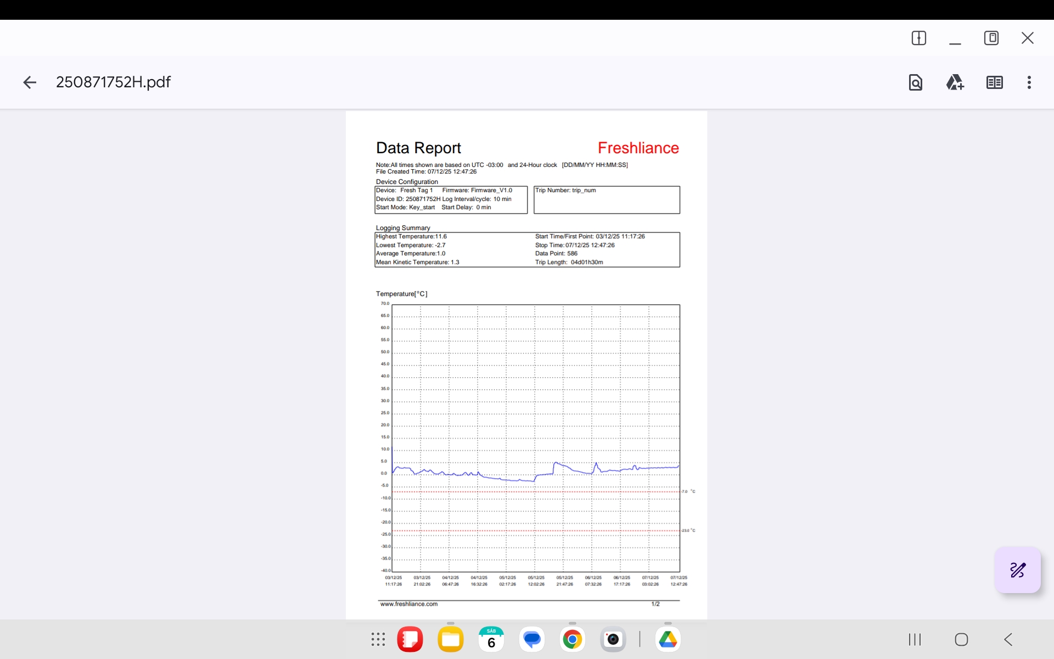The image size is (1054, 659).
Task: Toggle the pop-up window view icon
Action: [x=991, y=38]
